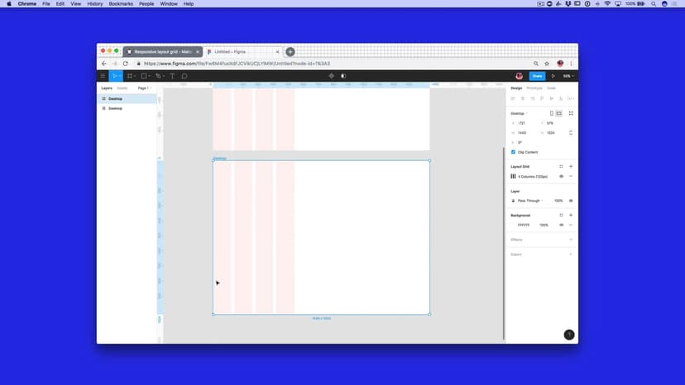Select the Text tool
The height and width of the screenshot is (385, 685).
point(172,76)
